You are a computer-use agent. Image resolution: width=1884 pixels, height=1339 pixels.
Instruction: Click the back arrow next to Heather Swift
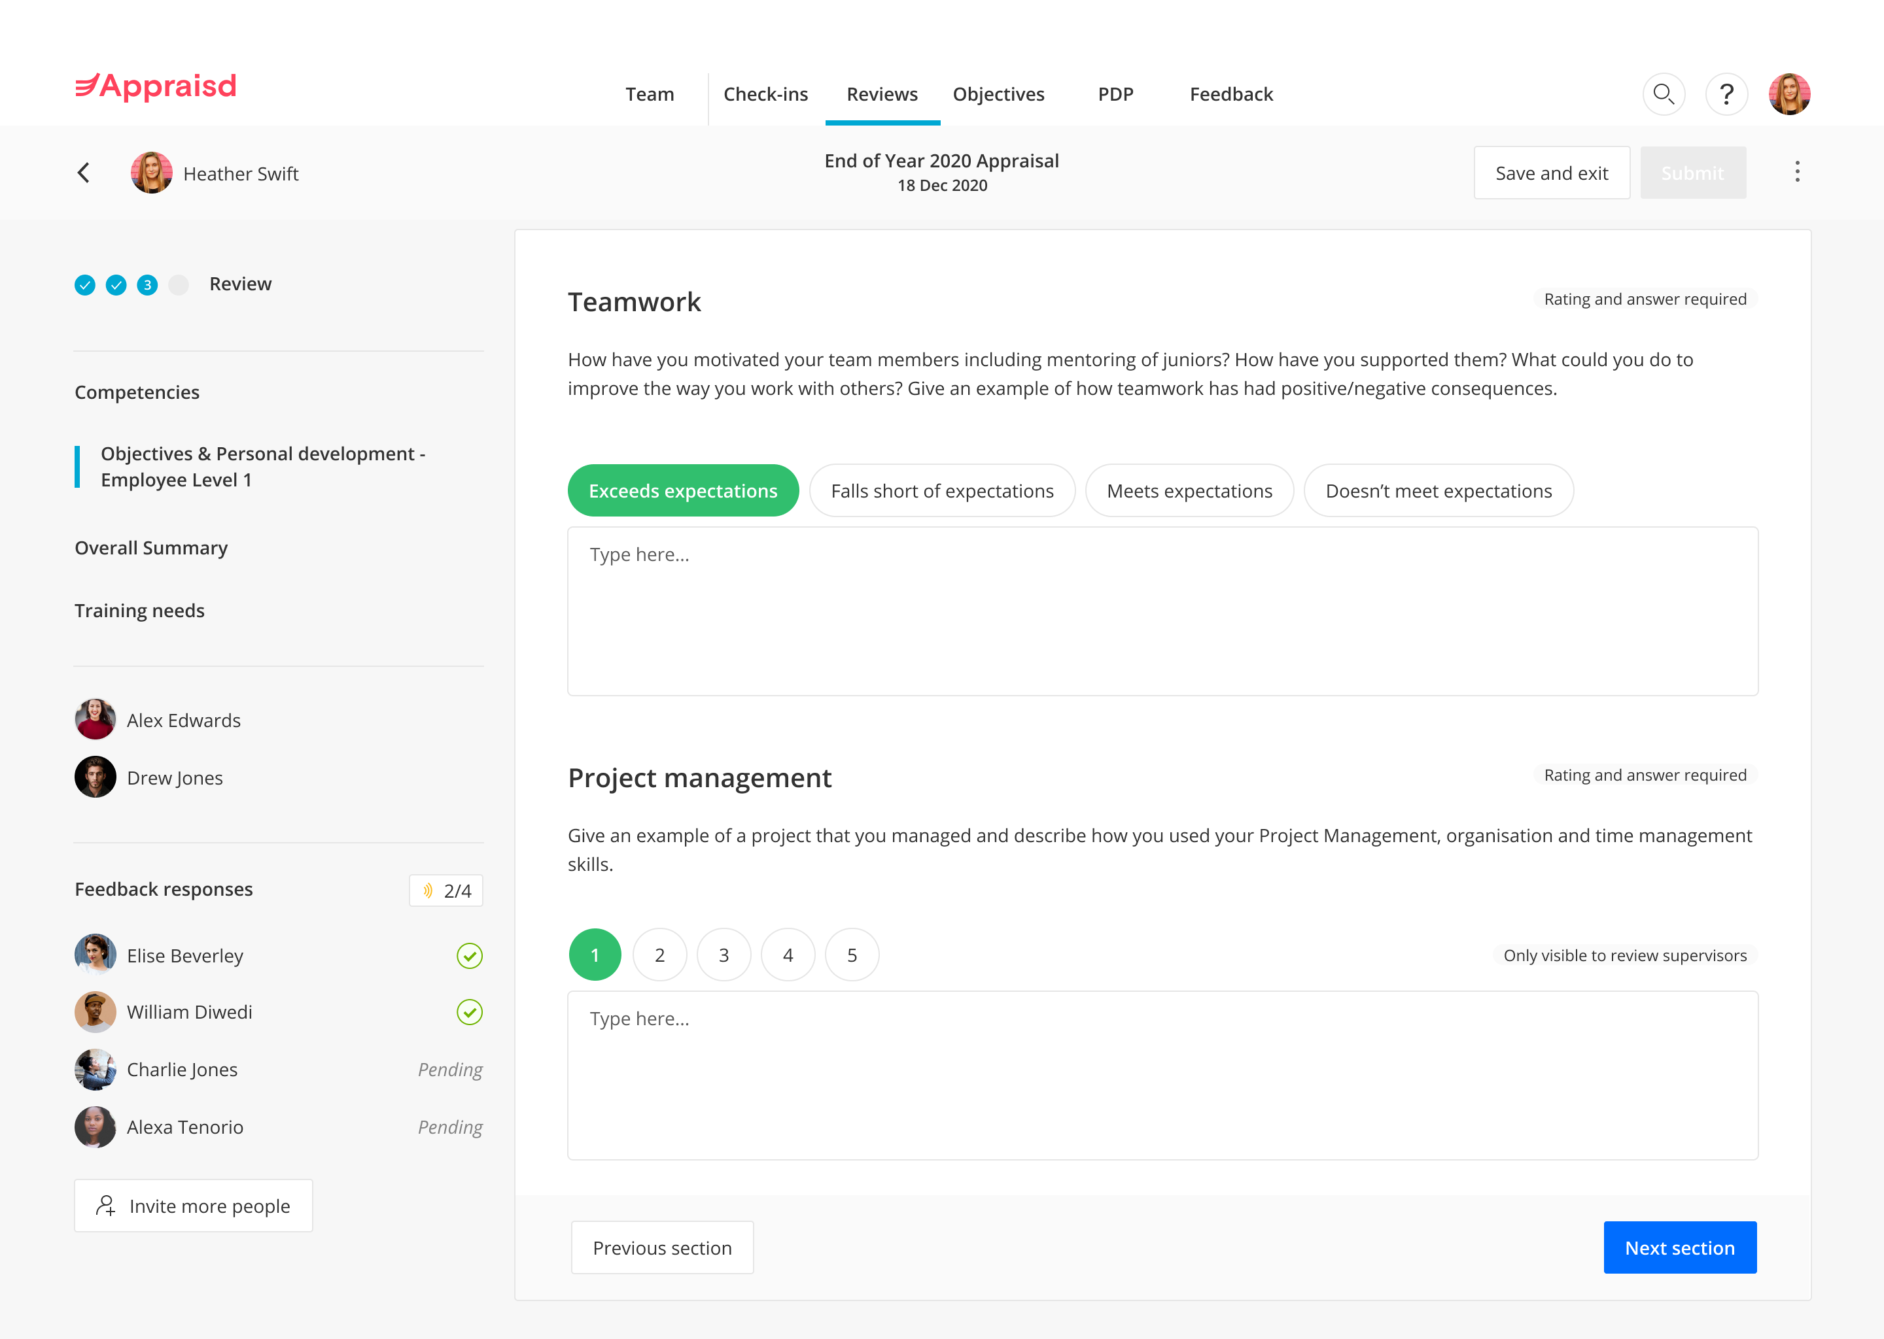85,173
